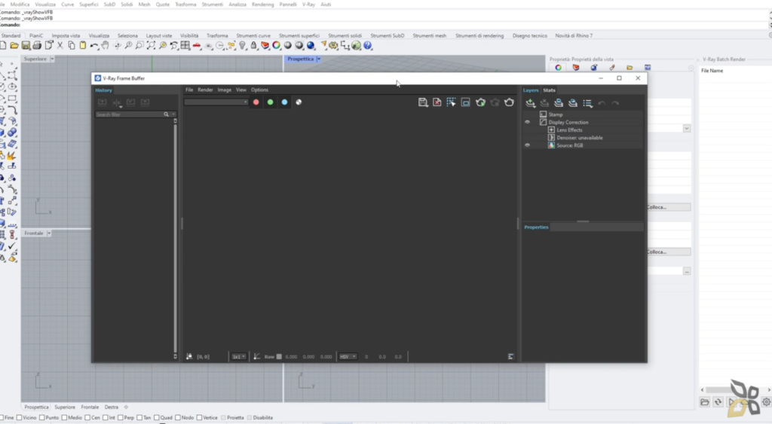Start interactive render with teapot play icon
This screenshot has width=772, height=424.
480,102
